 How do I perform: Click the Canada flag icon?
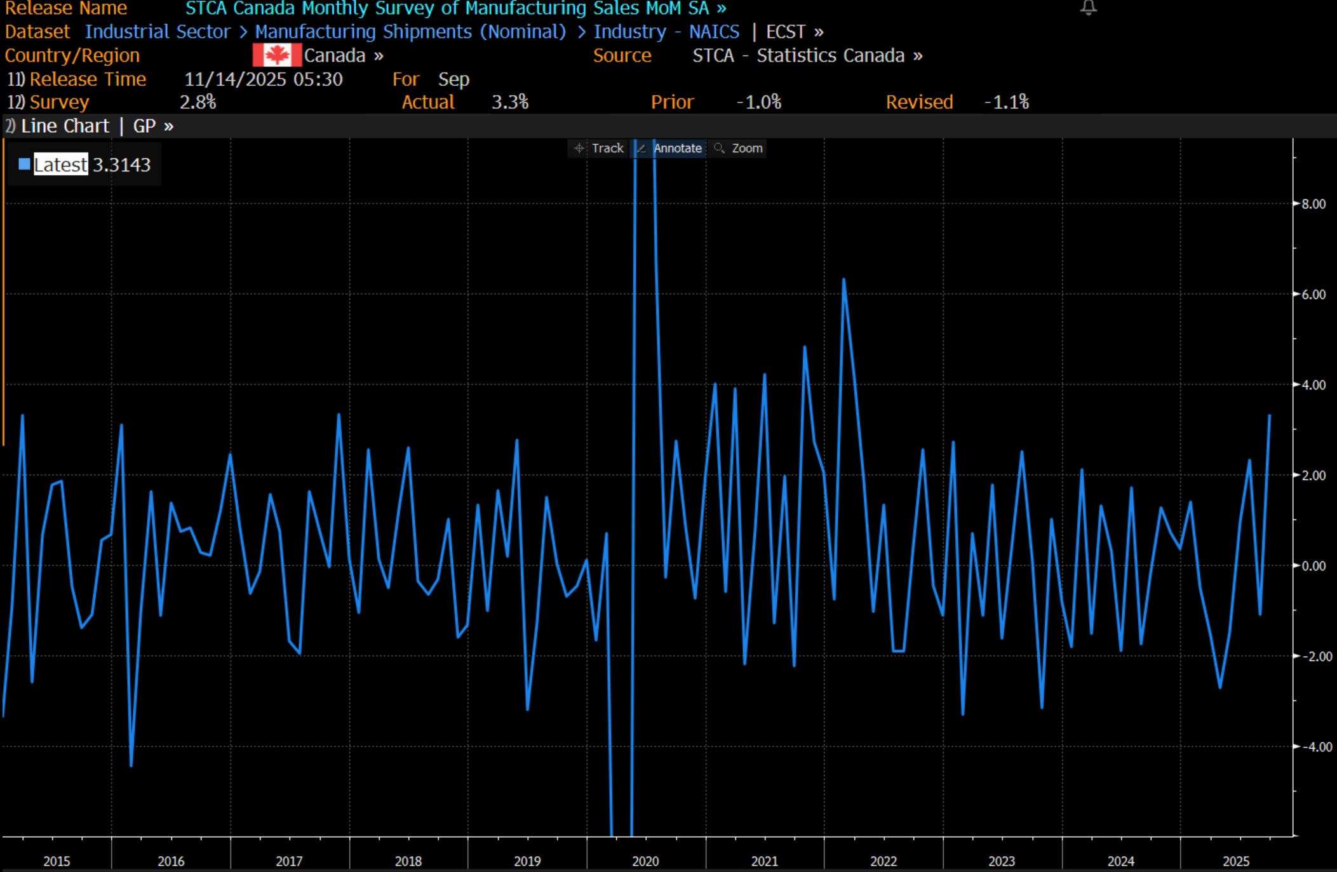277,56
